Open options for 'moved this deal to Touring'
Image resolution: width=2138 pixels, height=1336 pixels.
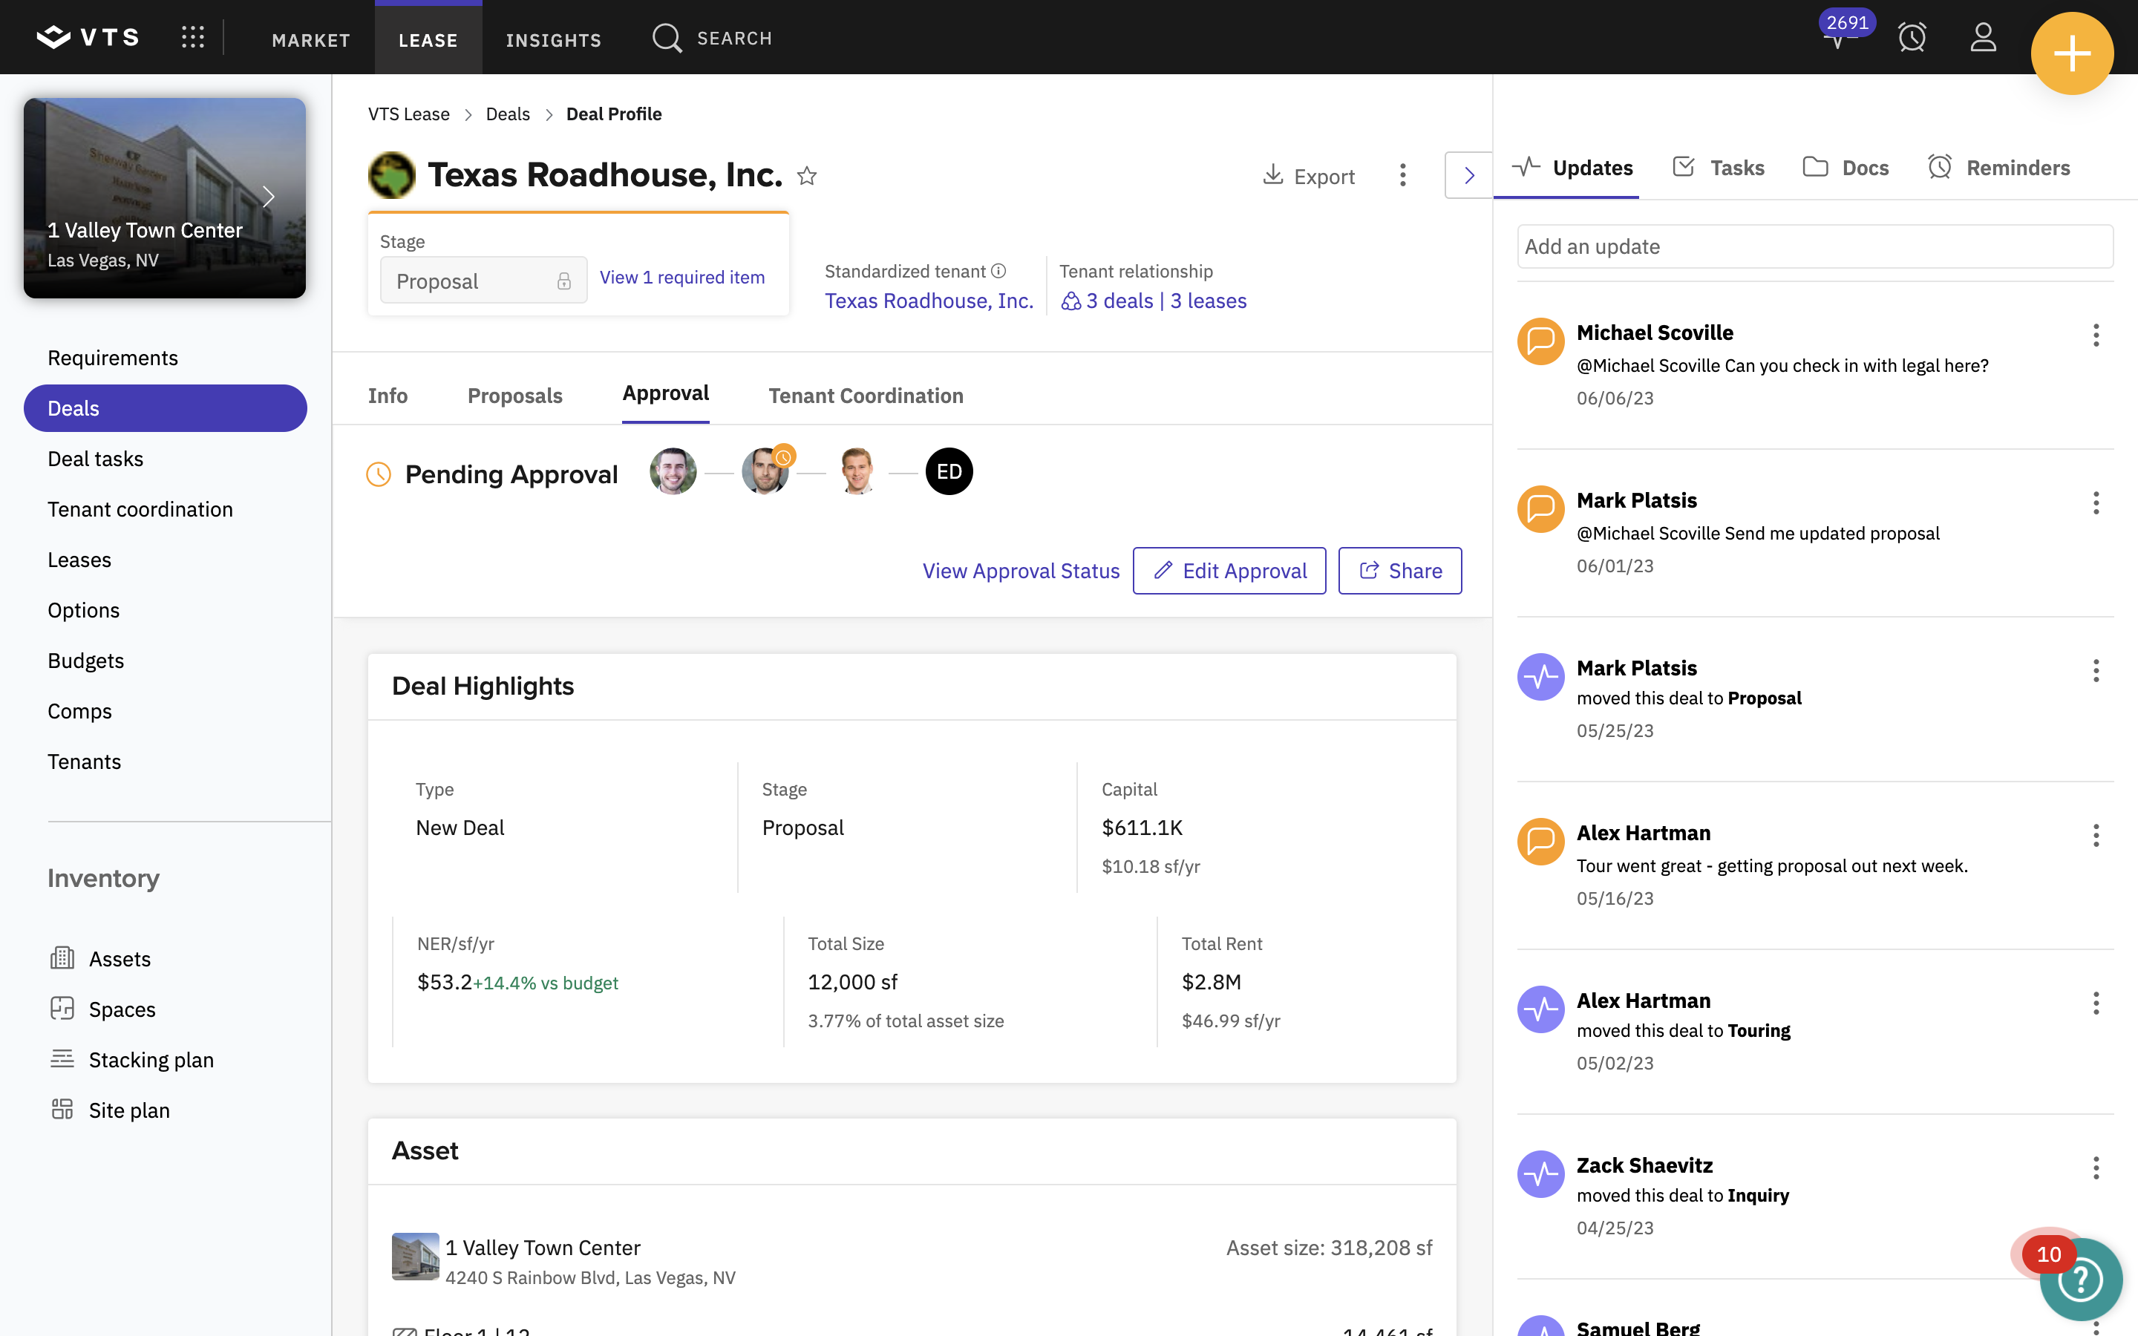(x=2096, y=1003)
